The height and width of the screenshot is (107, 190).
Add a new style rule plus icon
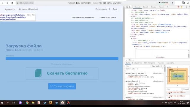point(161,66)
